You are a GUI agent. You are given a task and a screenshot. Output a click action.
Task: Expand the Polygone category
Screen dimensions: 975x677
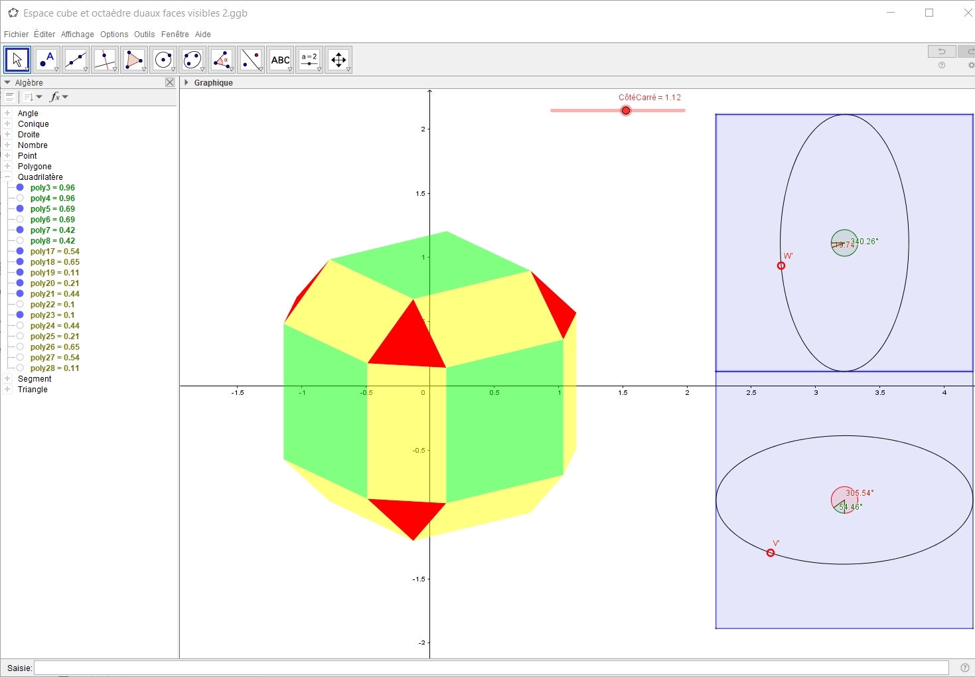click(x=8, y=167)
